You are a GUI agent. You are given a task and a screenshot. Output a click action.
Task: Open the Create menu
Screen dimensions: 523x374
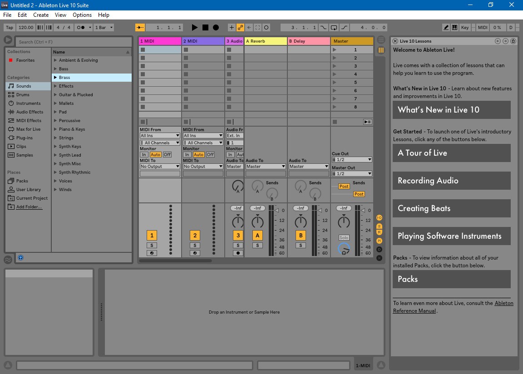point(41,15)
